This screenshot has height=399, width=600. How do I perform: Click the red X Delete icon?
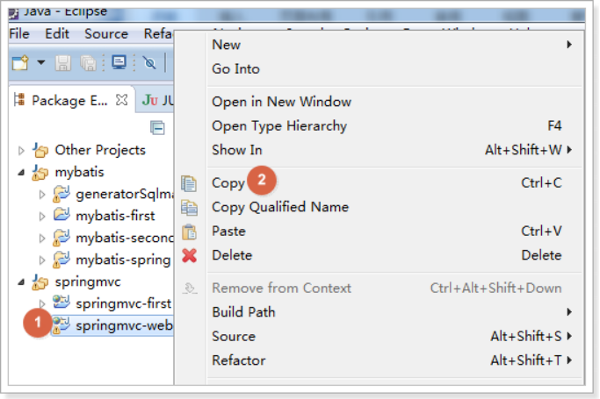click(x=190, y=255)
